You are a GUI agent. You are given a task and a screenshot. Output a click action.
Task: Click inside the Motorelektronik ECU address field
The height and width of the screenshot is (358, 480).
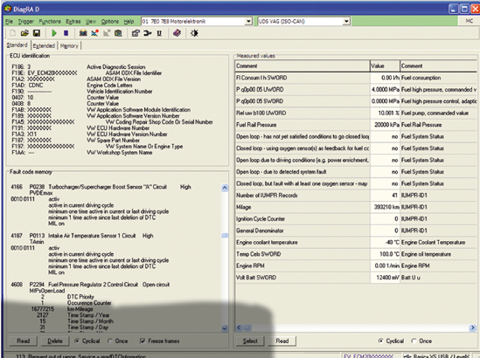193,22
